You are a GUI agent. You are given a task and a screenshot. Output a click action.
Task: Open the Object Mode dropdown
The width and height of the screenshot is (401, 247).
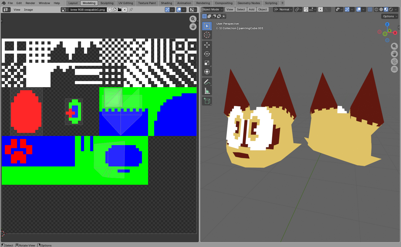(212, 9)
